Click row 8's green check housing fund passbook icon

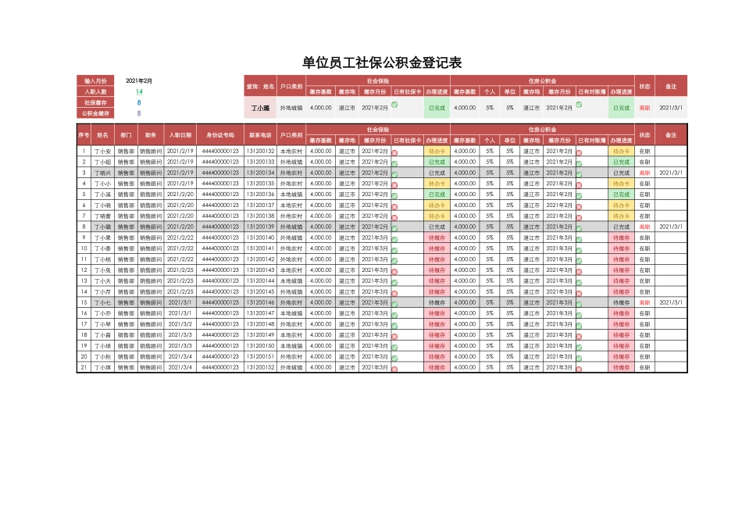580,229
